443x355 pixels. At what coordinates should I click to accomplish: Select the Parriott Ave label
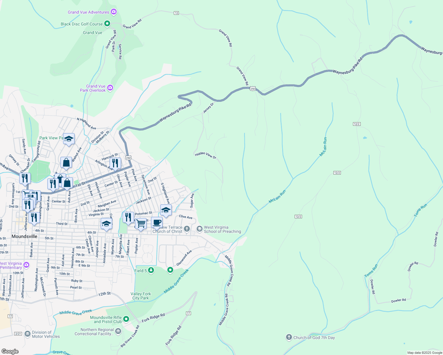click(56, 286)
